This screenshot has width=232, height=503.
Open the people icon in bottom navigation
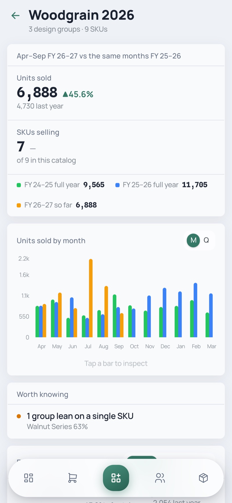pos(160,478)
